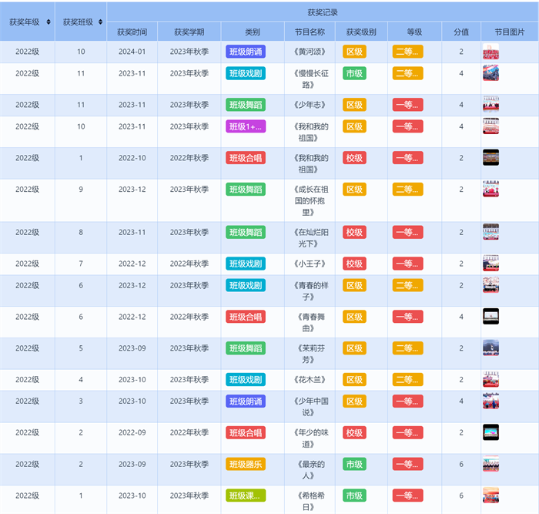Click 校级 tag in 《小王子》 row
The image size is (539, 514).
click(x=354, y=264)
